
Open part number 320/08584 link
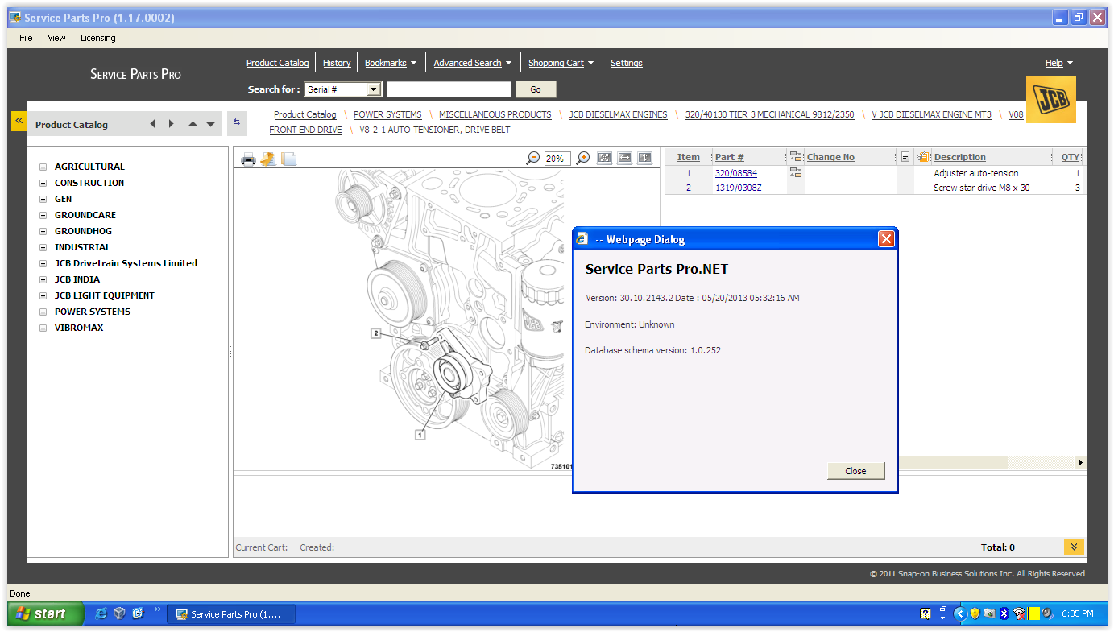(x=736, y=173)
